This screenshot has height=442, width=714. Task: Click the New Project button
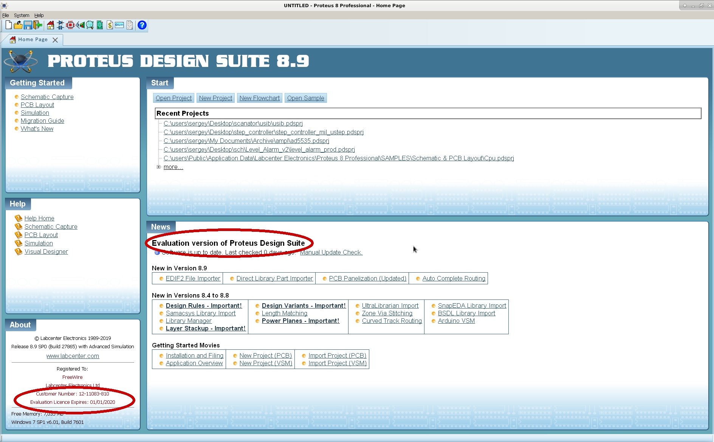click(x=215, y=98)
